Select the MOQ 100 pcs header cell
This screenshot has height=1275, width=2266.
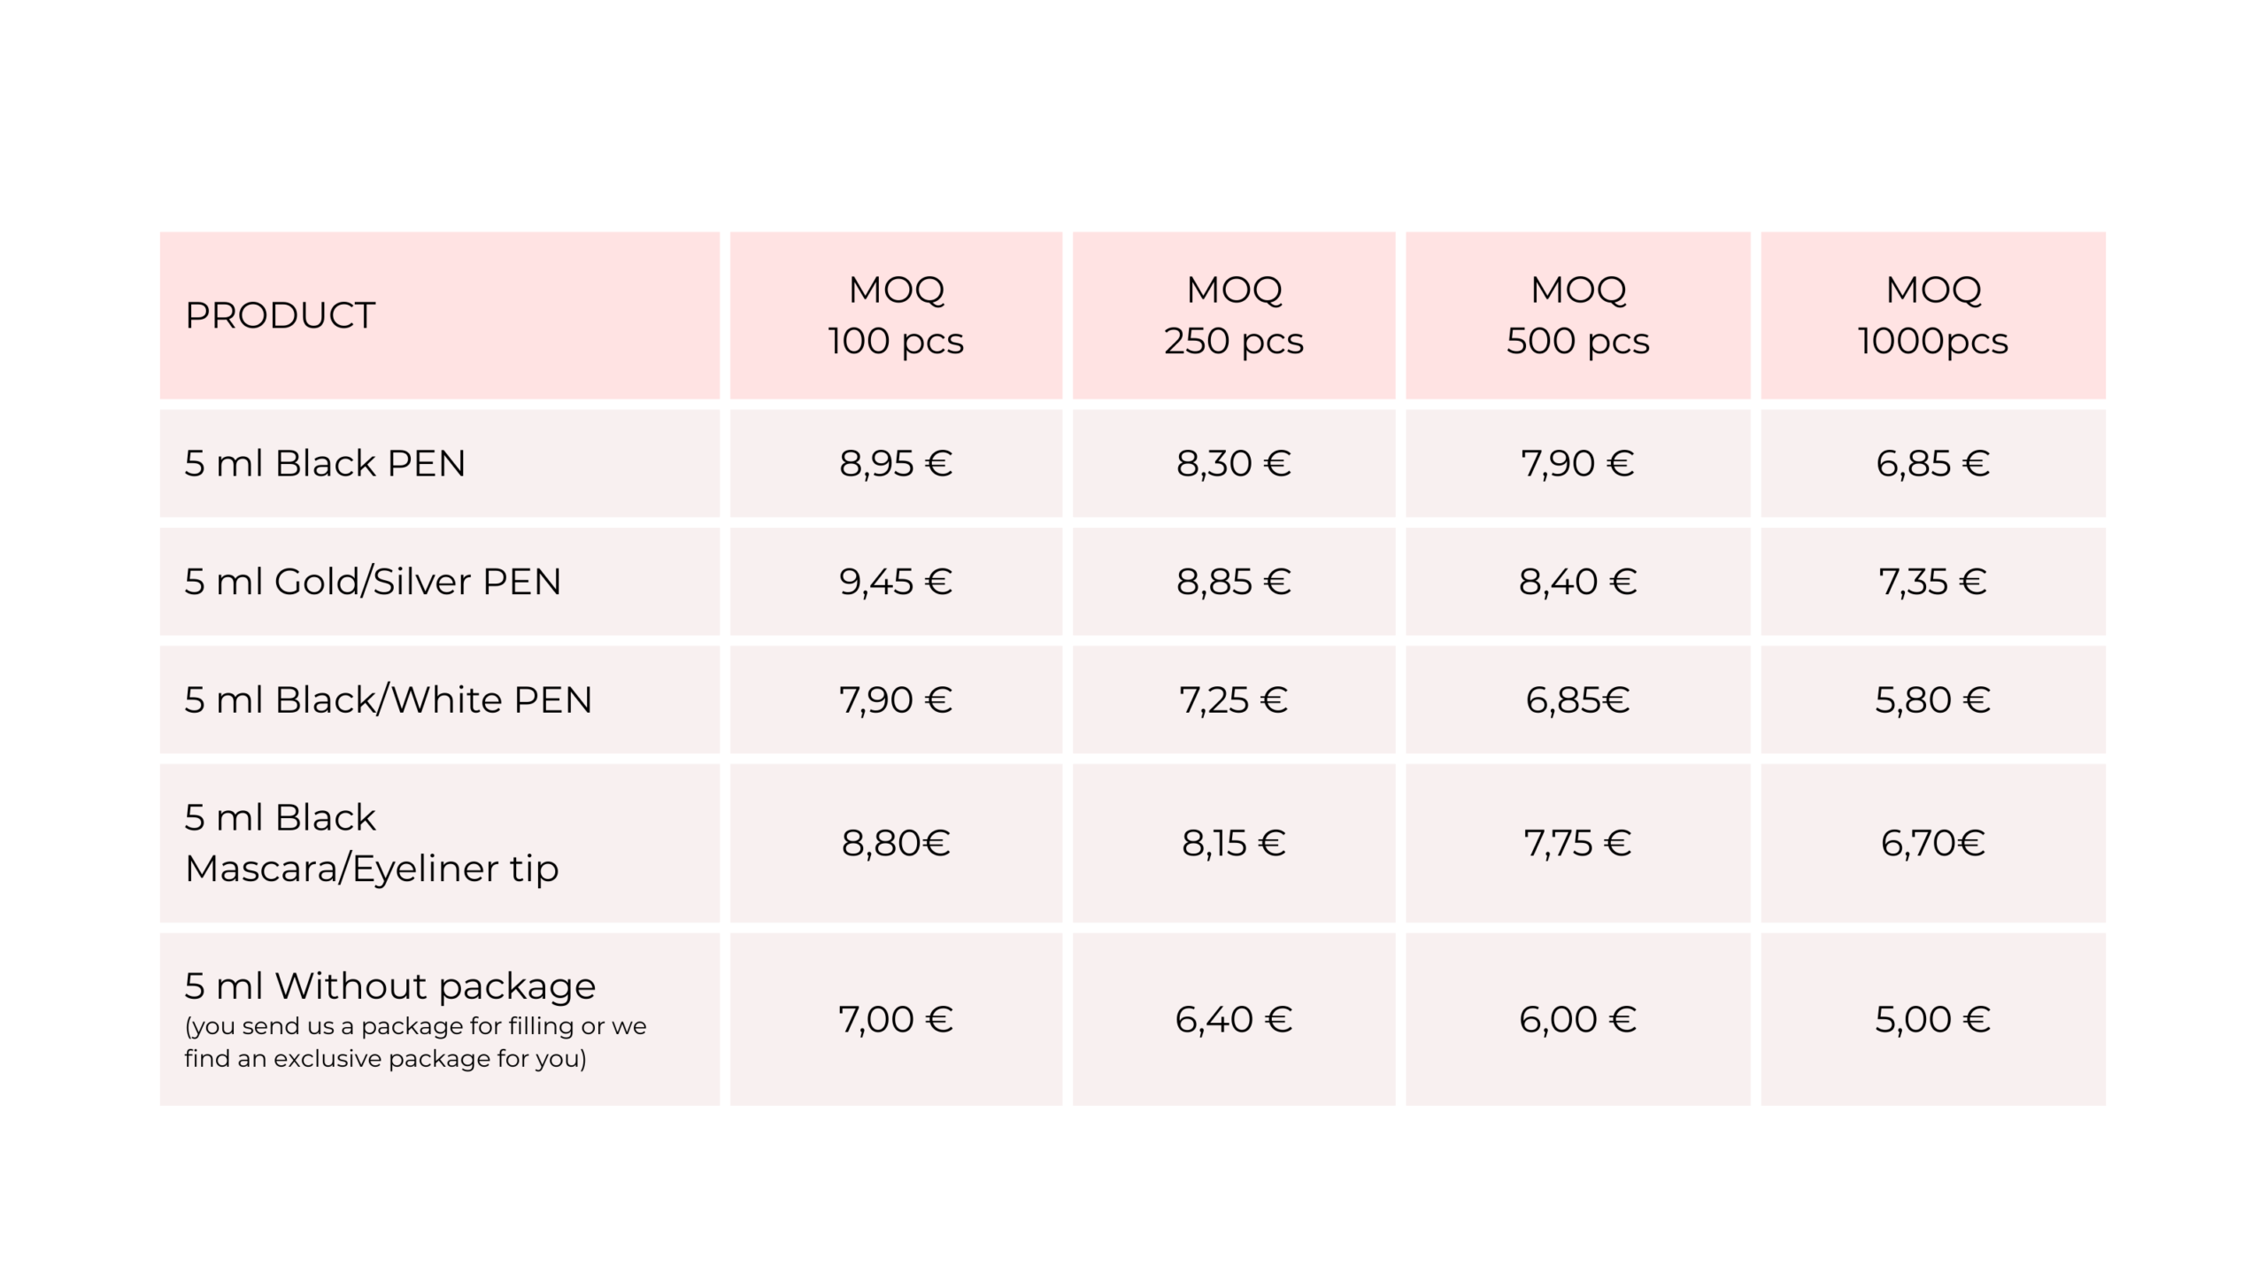pos(896,315)
